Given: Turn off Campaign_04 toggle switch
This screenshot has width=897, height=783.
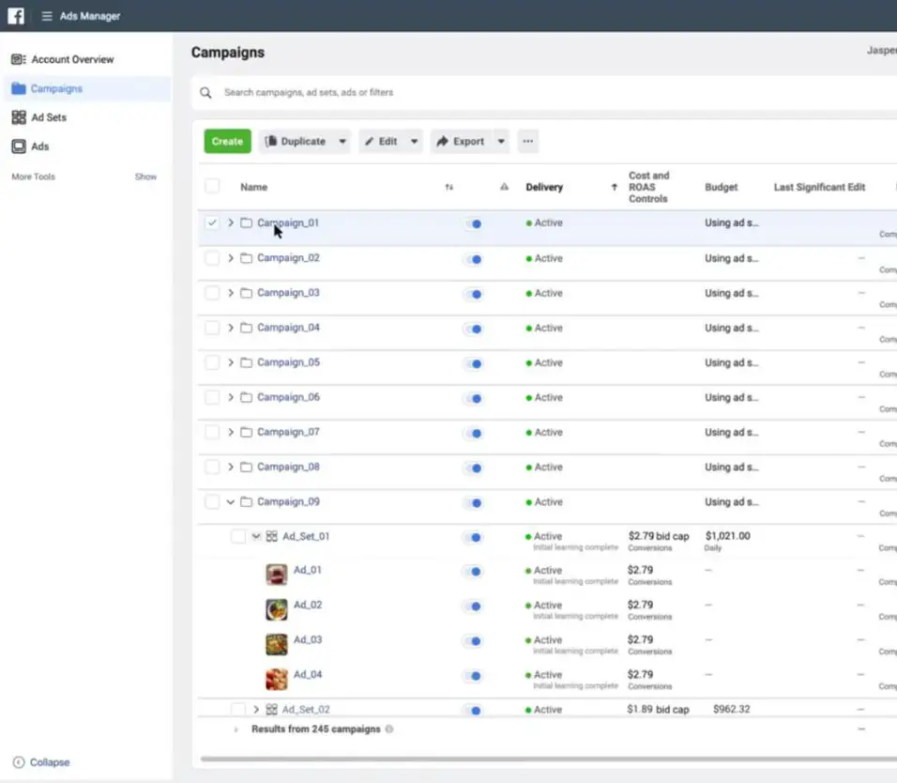Looking at the screenshot, I should (473, 329).
